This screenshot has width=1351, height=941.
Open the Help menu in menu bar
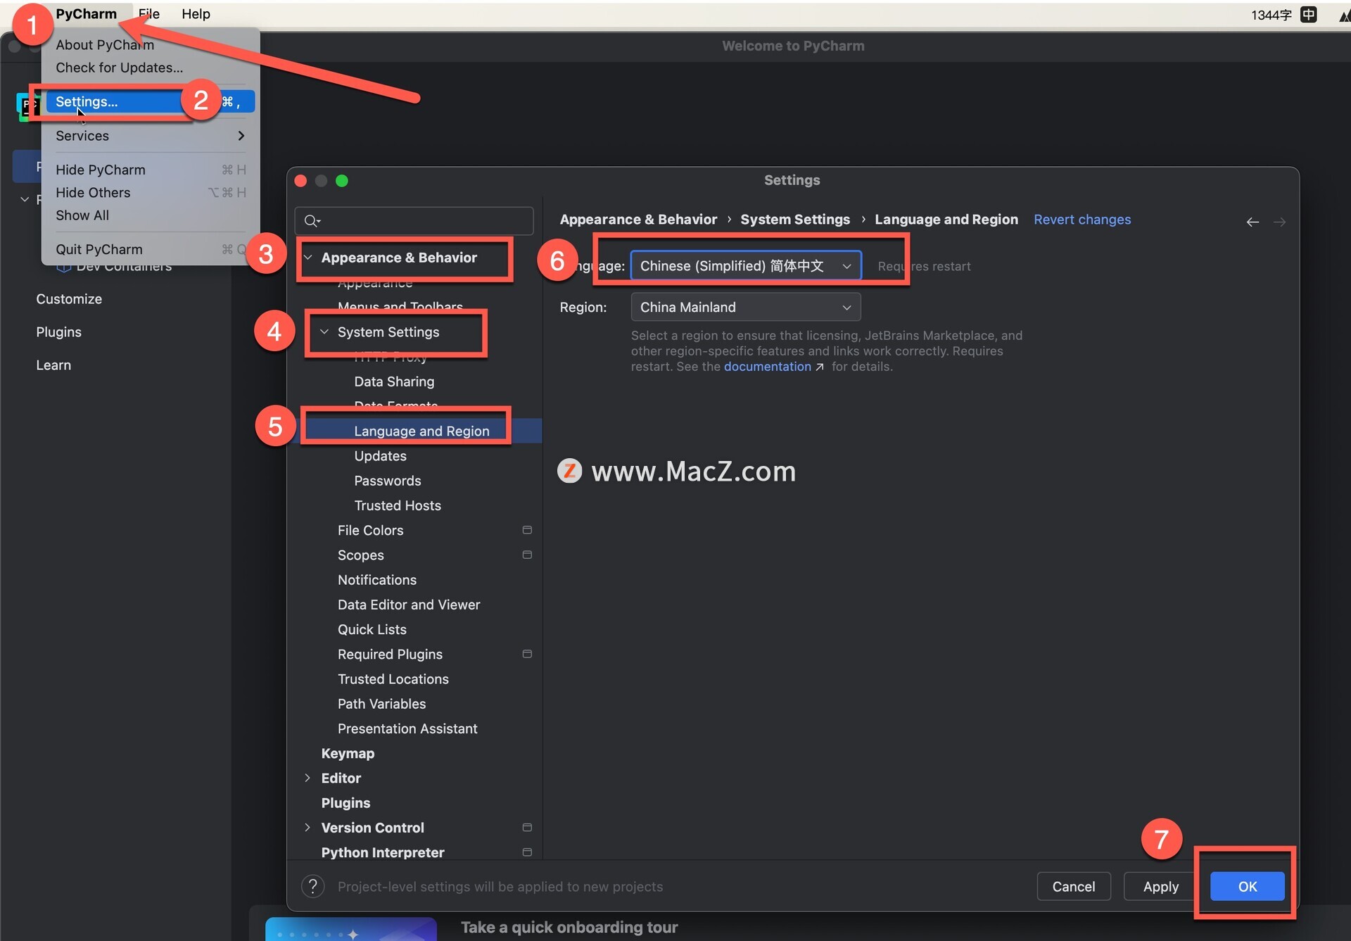tap(196, 13)
